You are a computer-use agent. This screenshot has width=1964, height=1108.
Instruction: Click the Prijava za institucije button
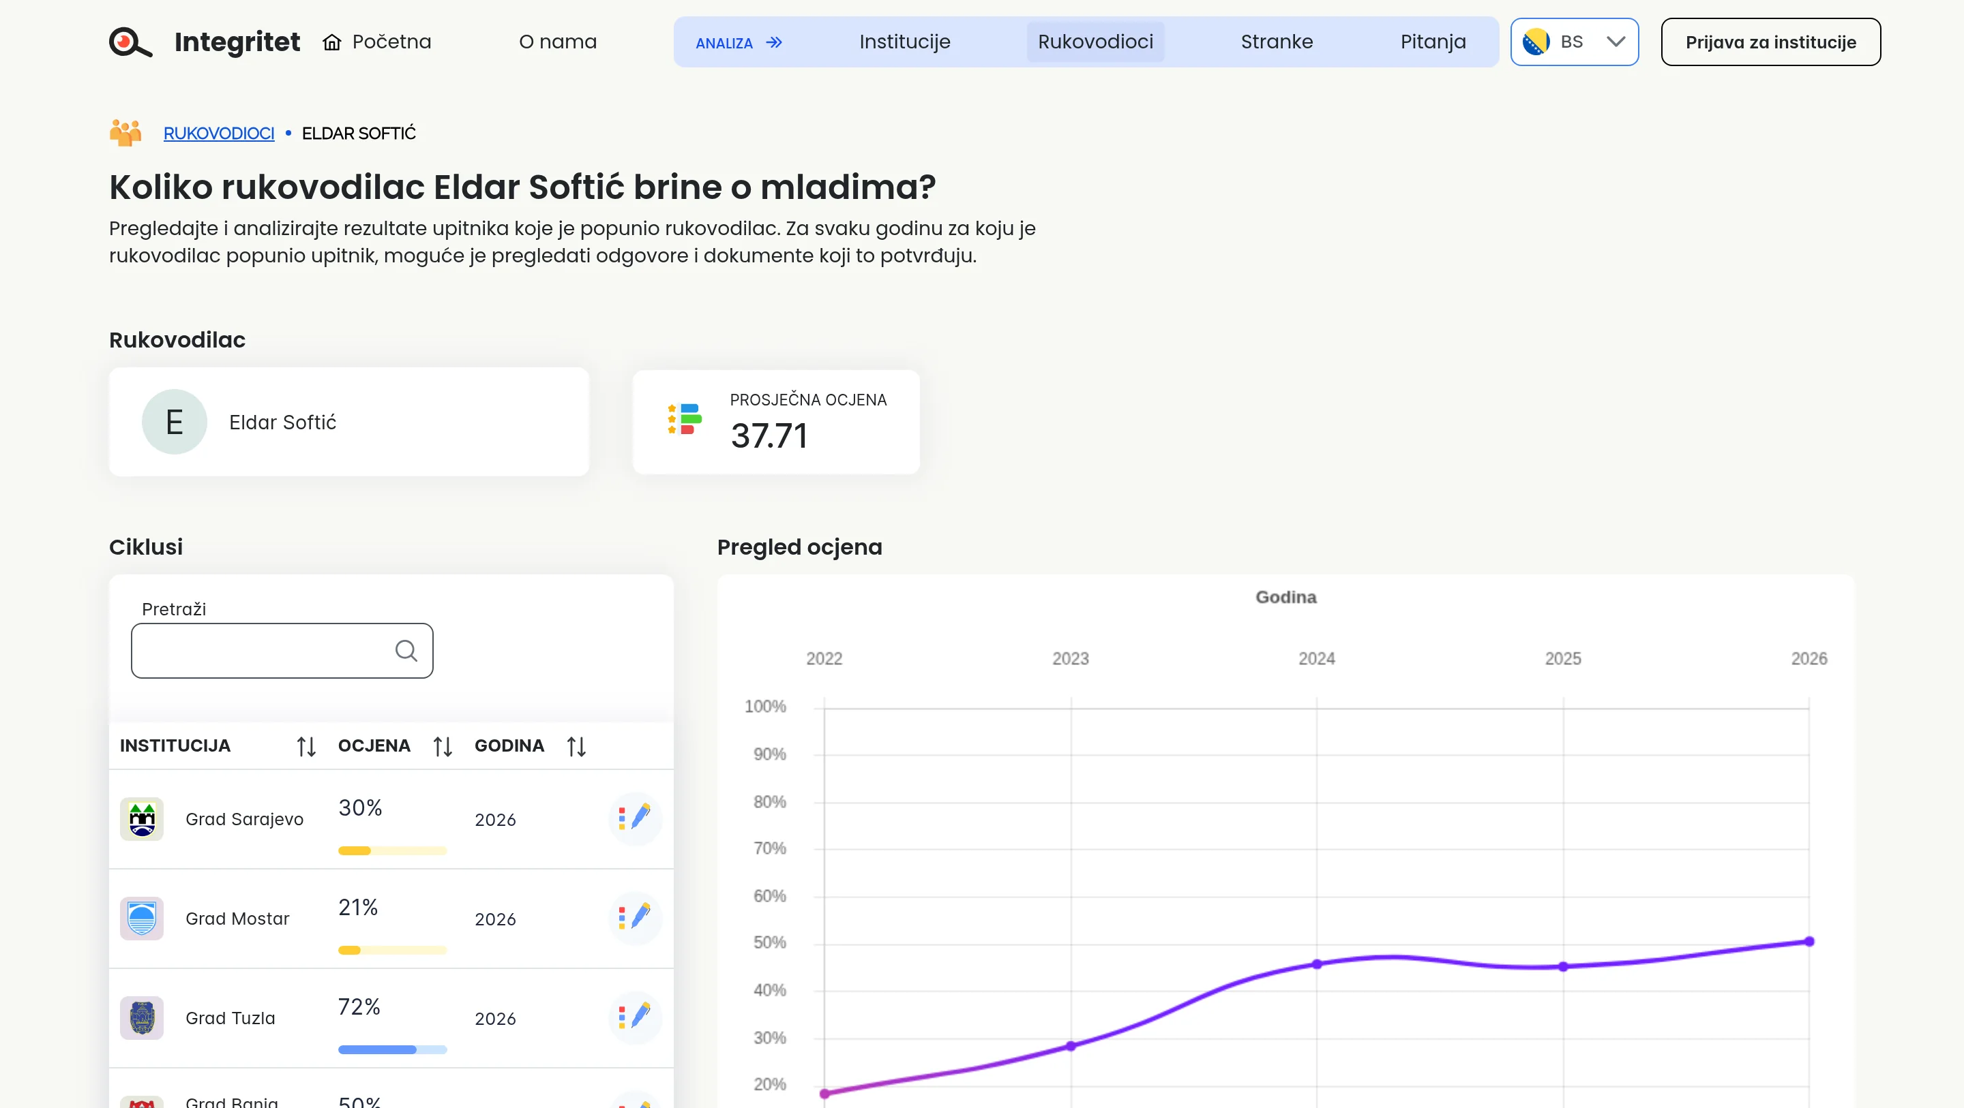[x=1771, y=42]
